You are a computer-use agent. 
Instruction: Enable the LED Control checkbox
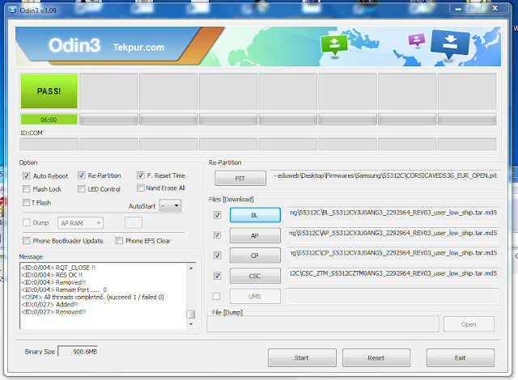pos(82,189)
